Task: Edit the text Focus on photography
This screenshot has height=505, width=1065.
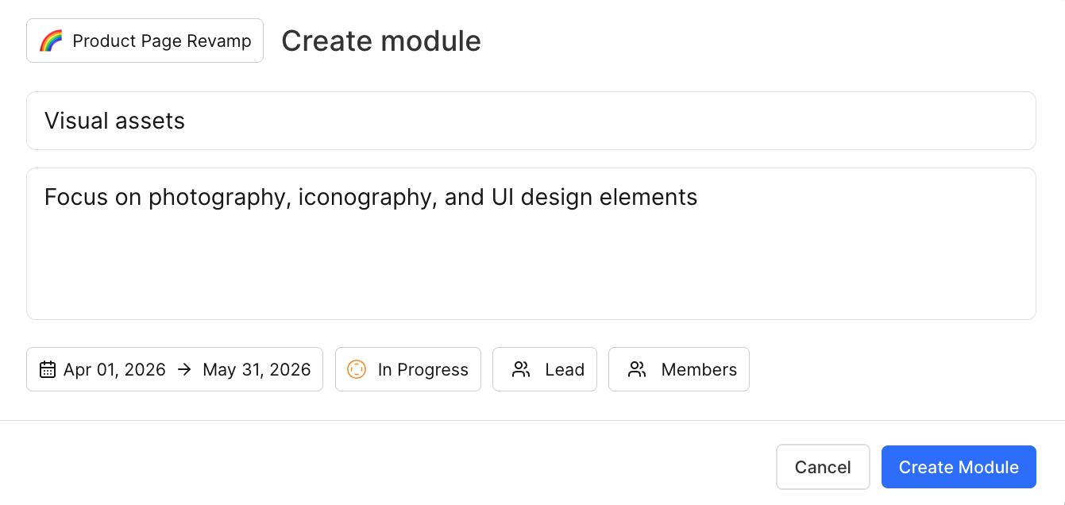Action: click(x=370, y=197)
